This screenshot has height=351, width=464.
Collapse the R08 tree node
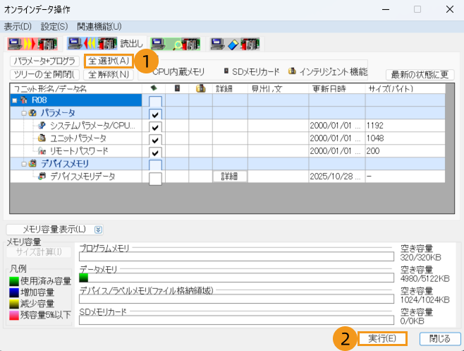pos(14,101)
